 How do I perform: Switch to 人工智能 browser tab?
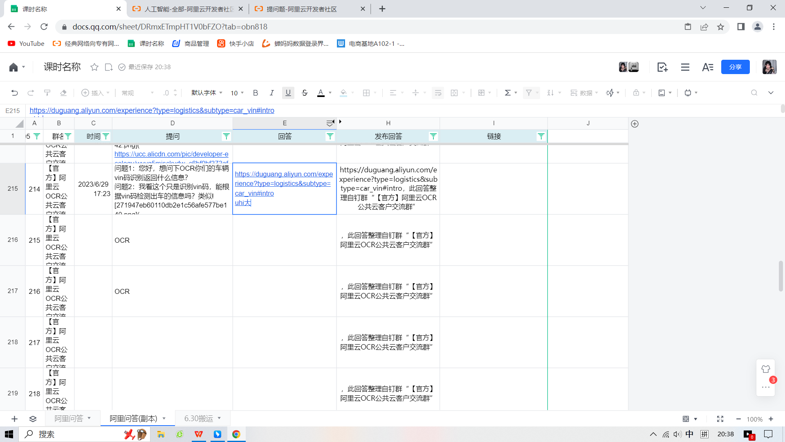[x=188, y=9]
